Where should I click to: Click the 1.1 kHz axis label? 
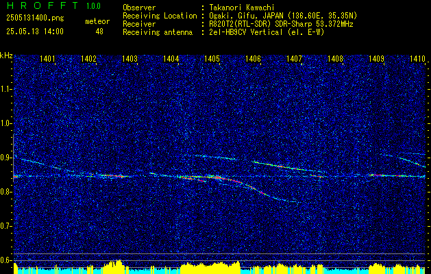tap(5, 89)
